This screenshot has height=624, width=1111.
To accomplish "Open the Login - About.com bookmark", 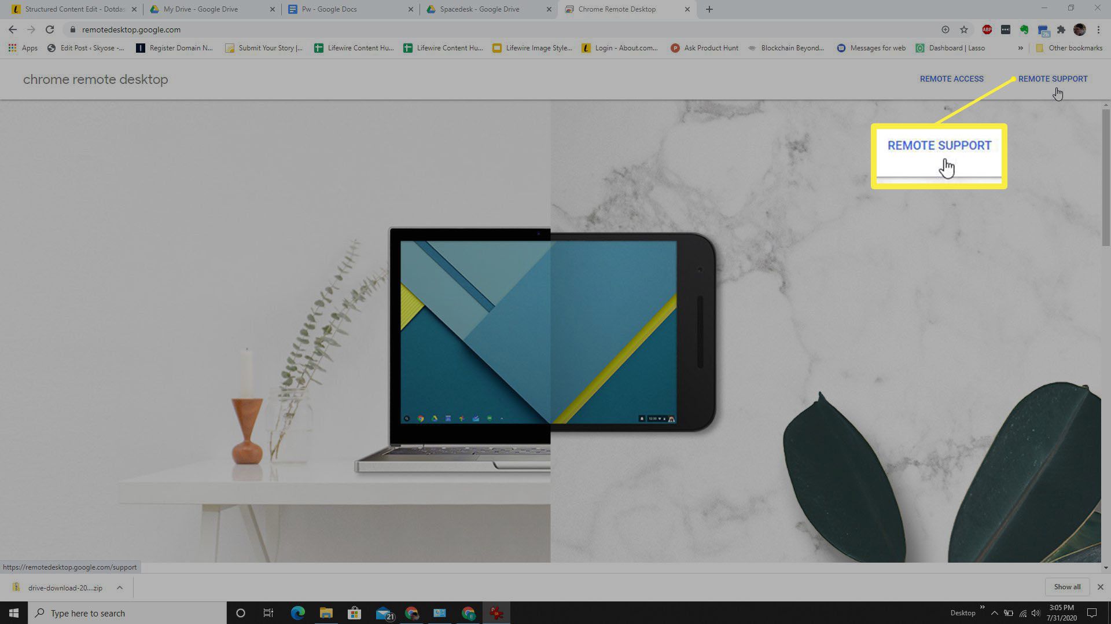I will point(620,48).
